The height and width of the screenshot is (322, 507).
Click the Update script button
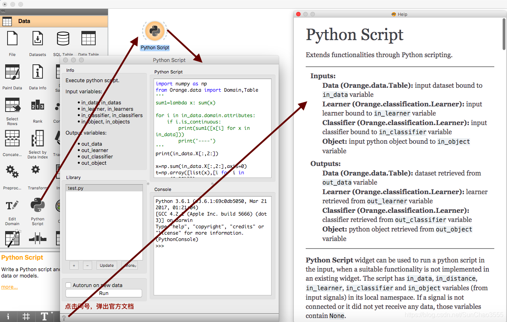(x=106, y=265)
